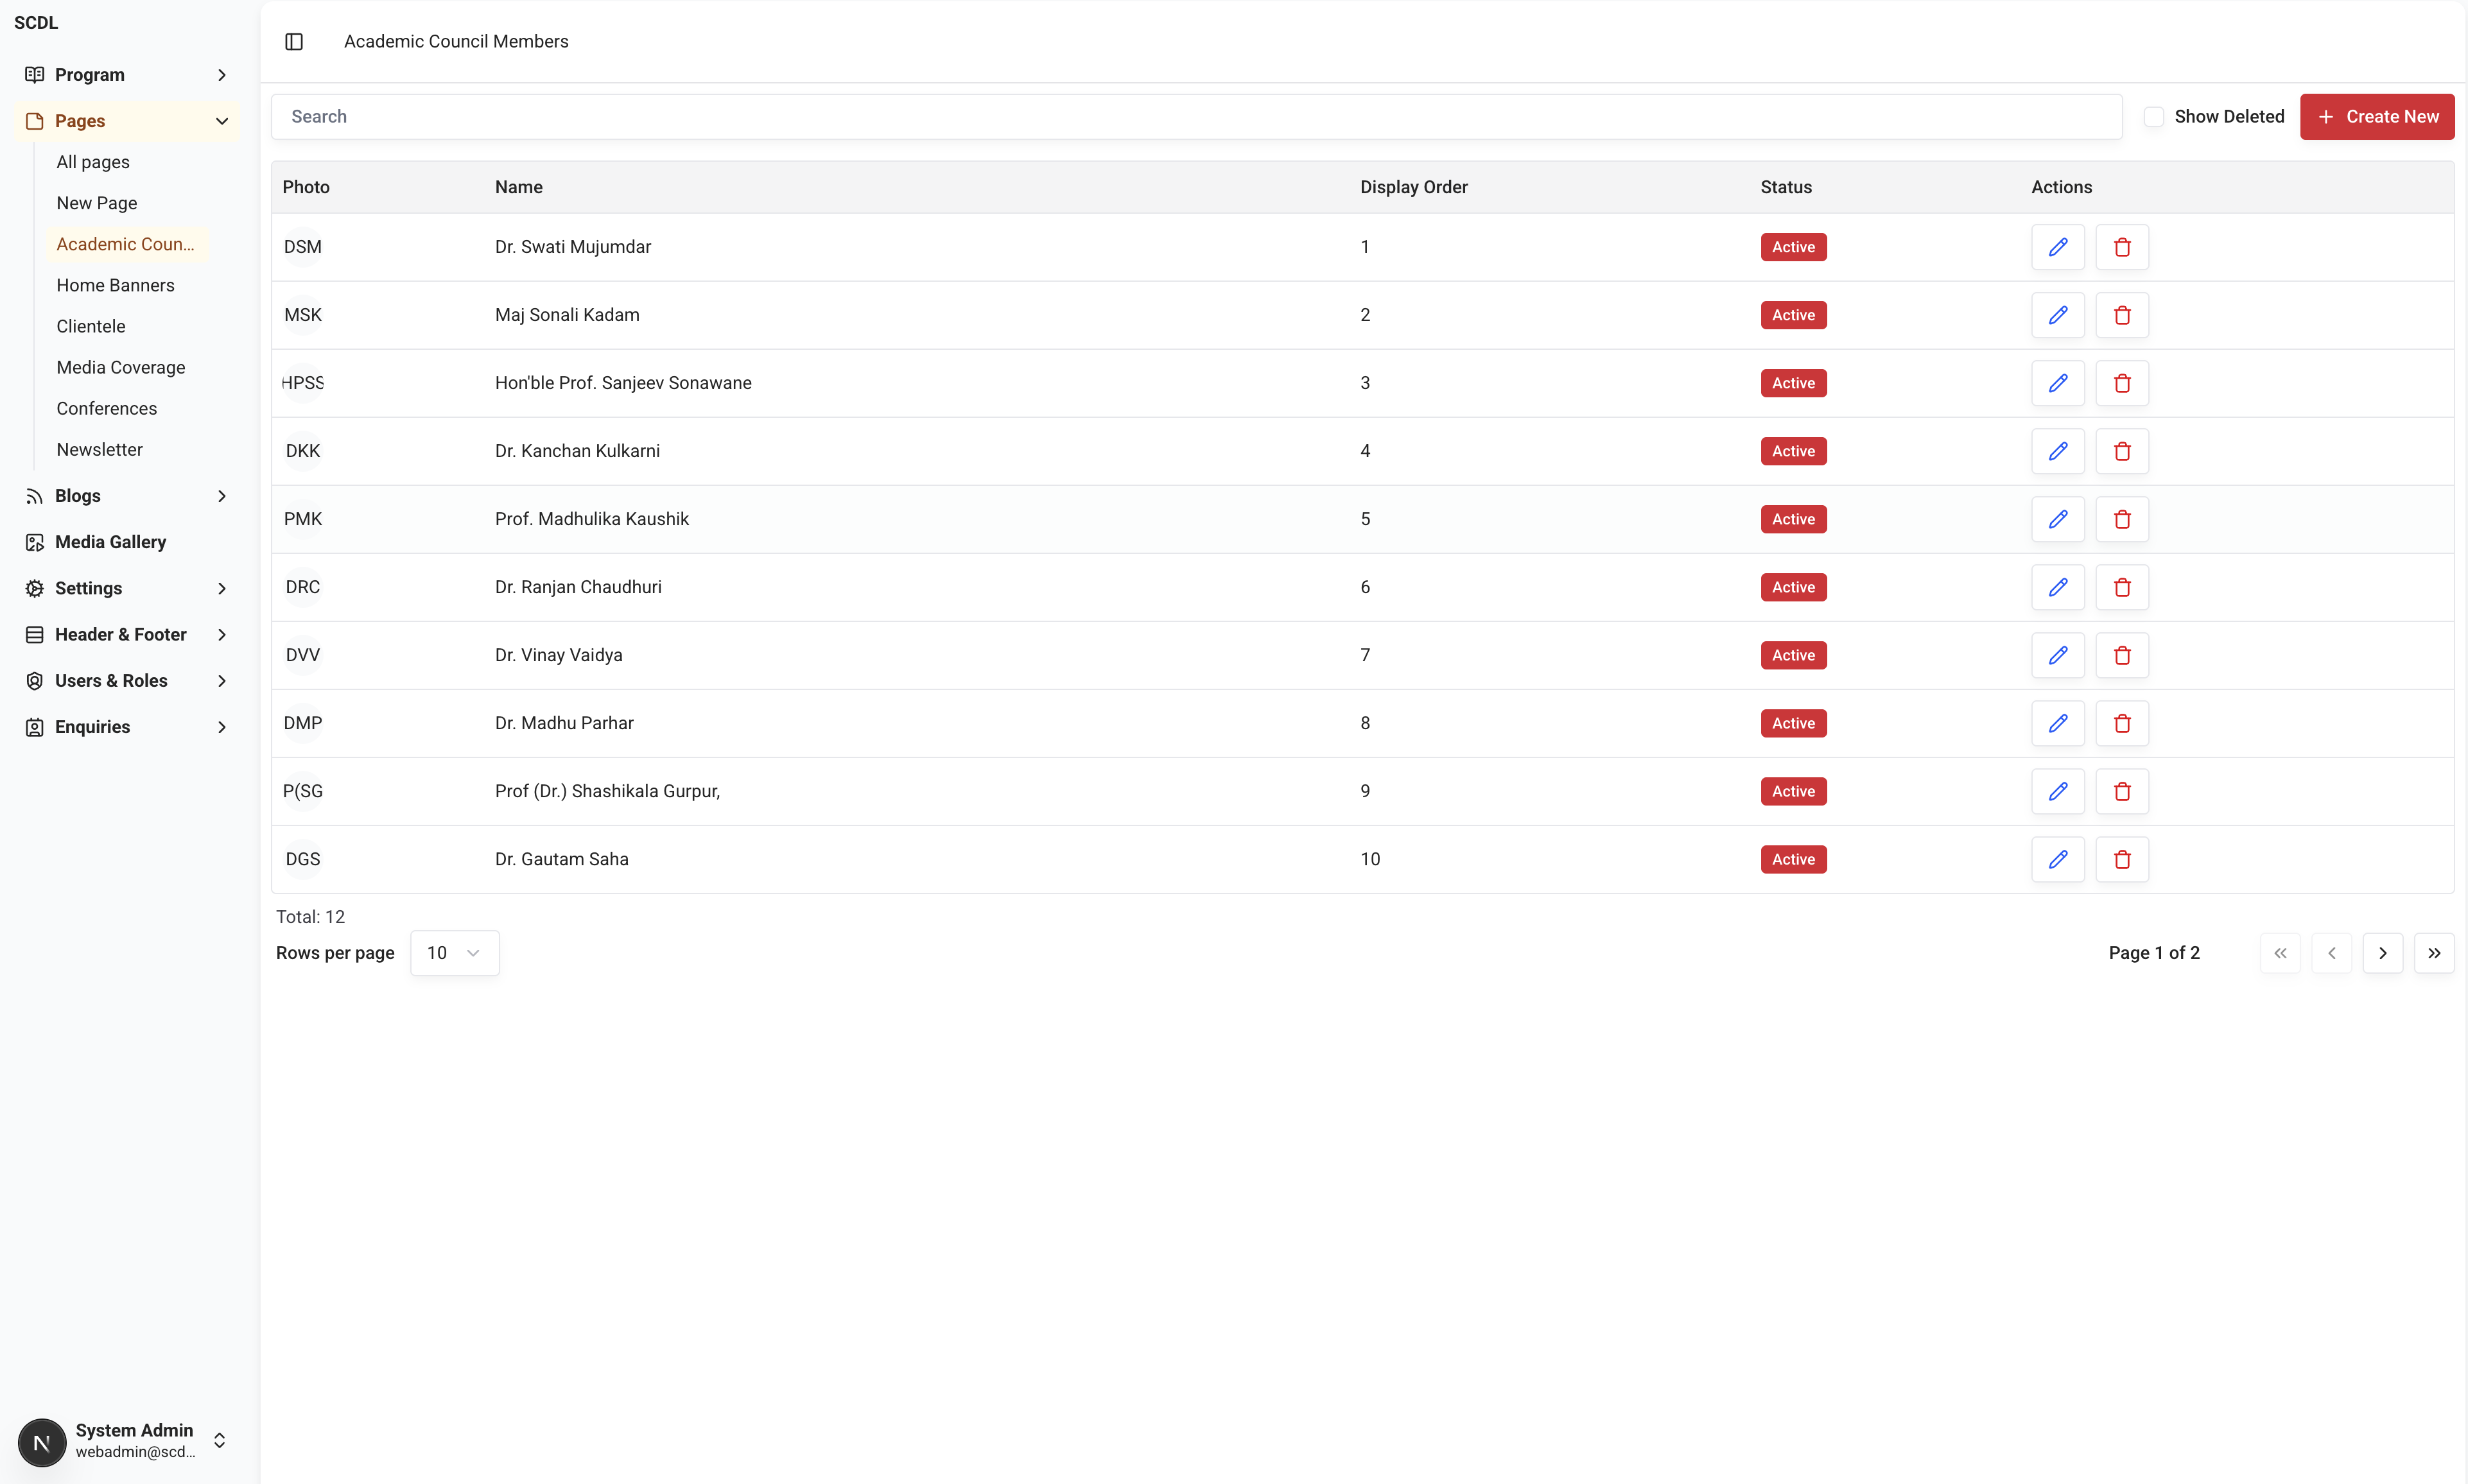Toggle the sidebar panel icon
The image size is (2468, 1484).
pos(294,41)
